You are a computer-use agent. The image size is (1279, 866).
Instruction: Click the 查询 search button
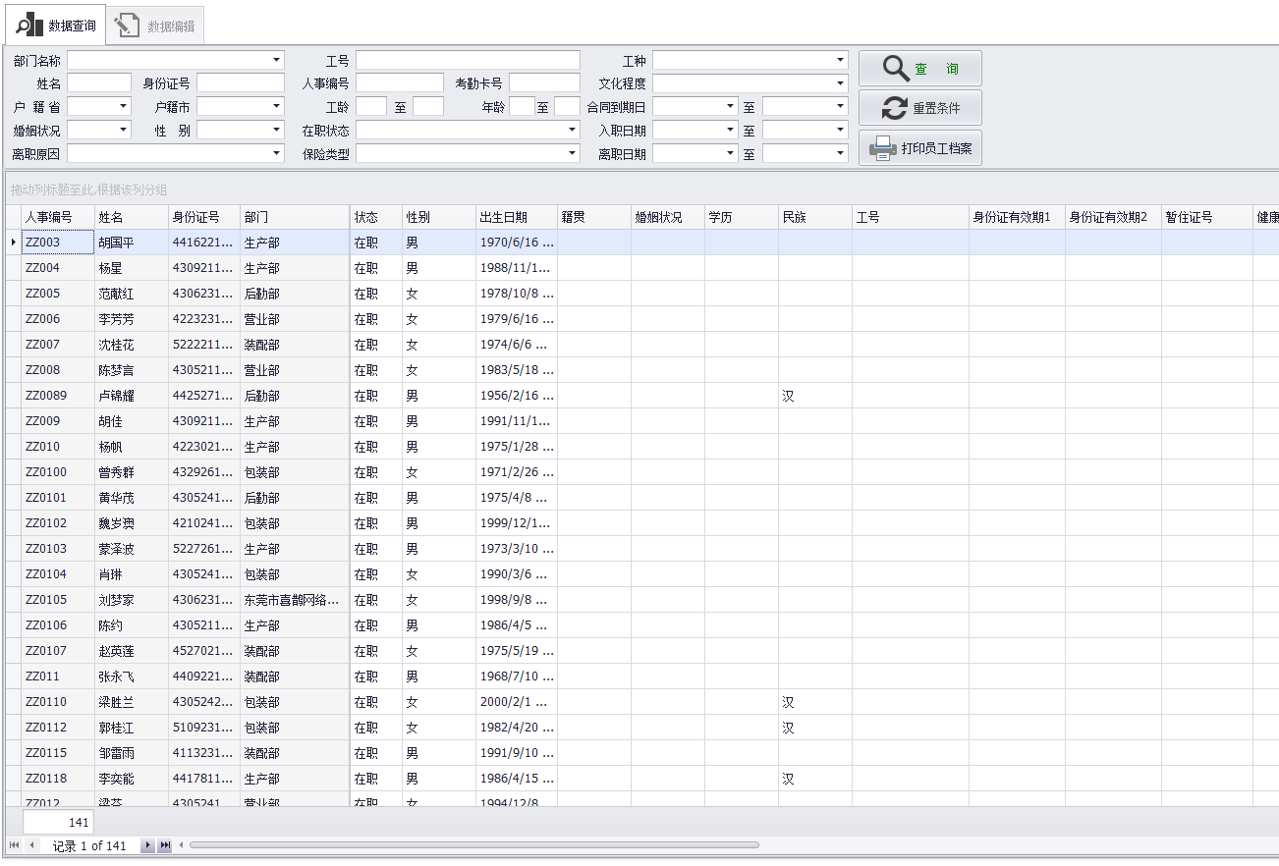click(919, 69)
